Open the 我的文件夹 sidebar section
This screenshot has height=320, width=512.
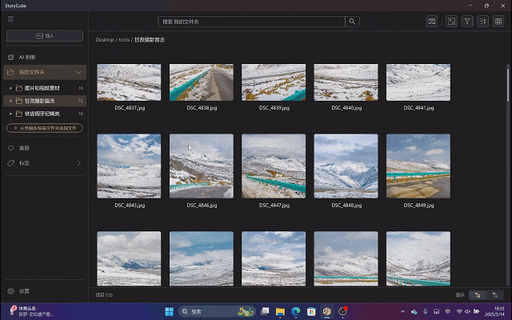click(x=34, y=73)
